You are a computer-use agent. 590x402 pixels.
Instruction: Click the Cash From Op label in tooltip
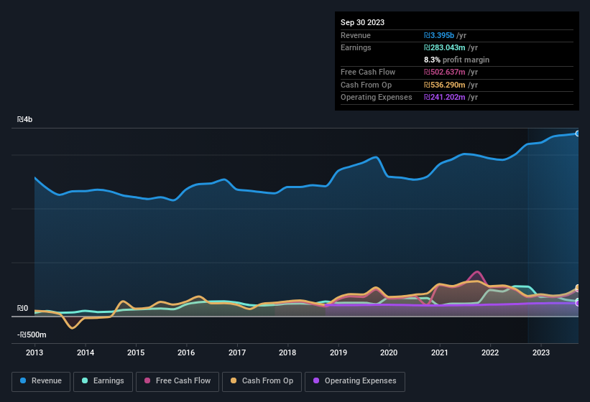click(366, 85)
